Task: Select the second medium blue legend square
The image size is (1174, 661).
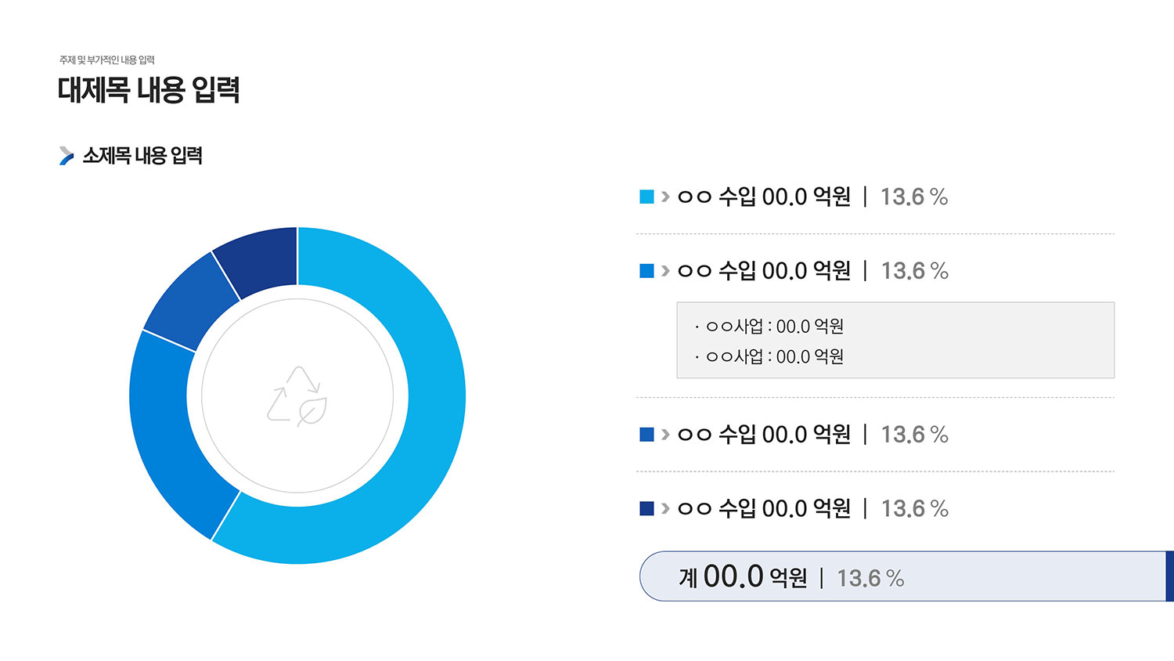Action: (646, 271)
